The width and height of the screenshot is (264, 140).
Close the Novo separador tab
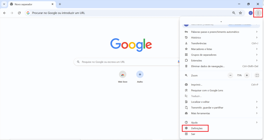pyautogui.click(x=53, y=4)
